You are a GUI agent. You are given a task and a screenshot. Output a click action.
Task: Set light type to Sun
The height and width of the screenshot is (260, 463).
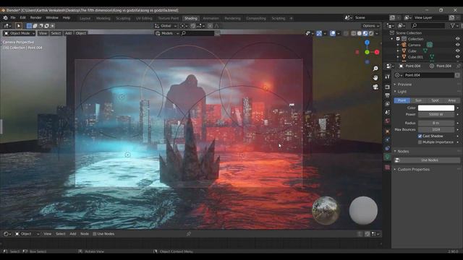pyautogui.click(x=418, y=100)
